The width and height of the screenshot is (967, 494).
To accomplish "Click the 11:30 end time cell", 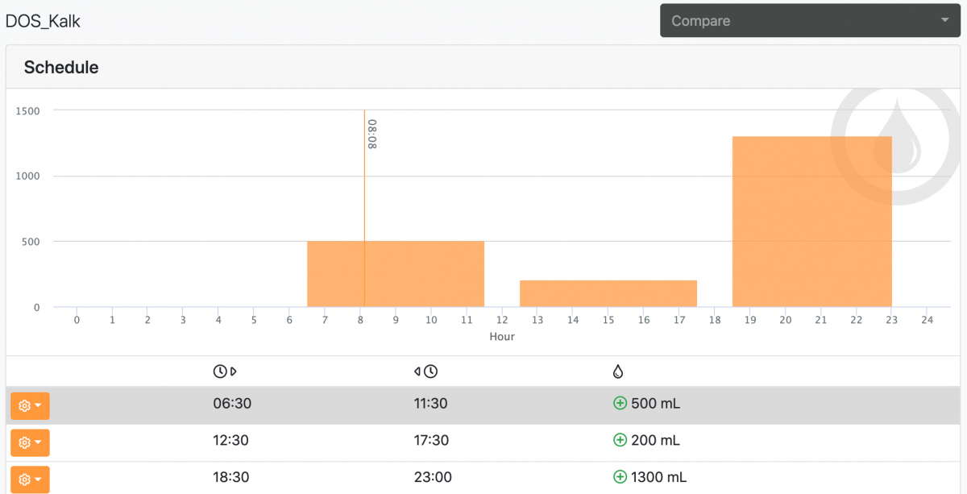I will (x=430, y=403).
